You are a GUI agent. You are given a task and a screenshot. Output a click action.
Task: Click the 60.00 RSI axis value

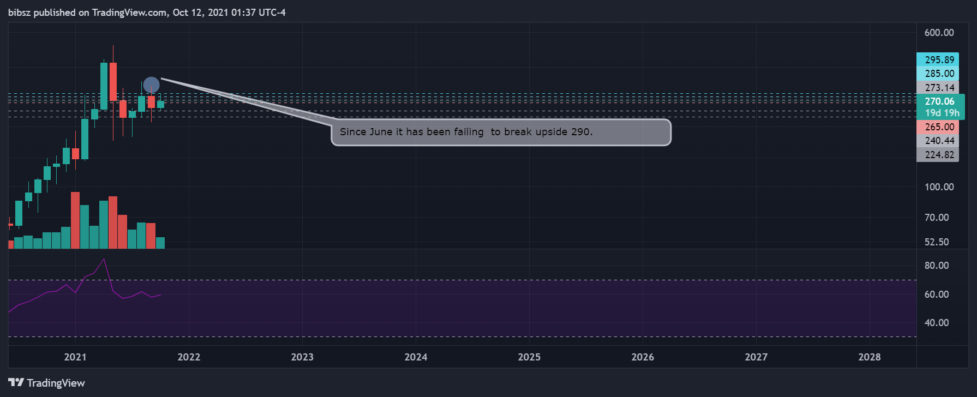point(937,294)
